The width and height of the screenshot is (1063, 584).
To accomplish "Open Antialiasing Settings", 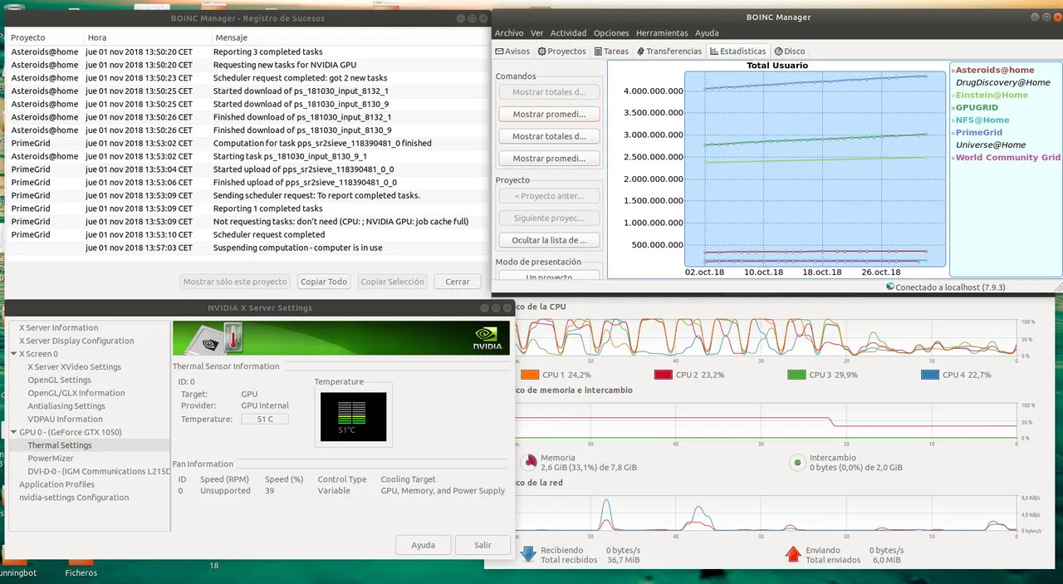I will [x=66, y=406].
